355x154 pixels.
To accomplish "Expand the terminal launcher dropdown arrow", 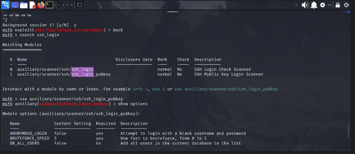I will tap(55, 5).
